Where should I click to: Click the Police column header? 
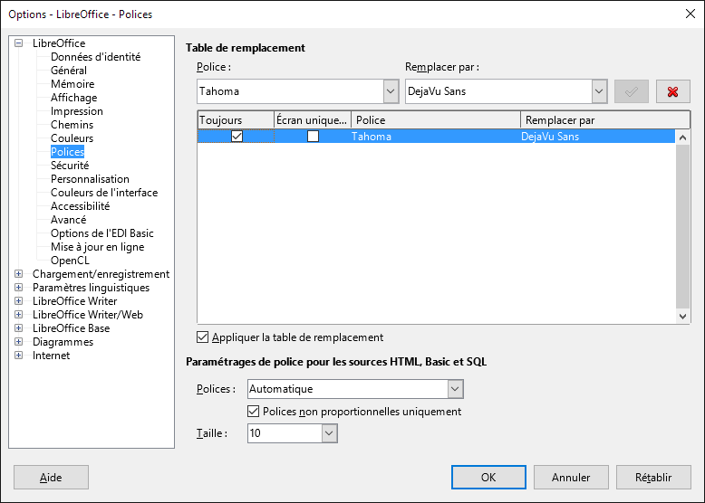pyautogui.click(x=436, y=119)
